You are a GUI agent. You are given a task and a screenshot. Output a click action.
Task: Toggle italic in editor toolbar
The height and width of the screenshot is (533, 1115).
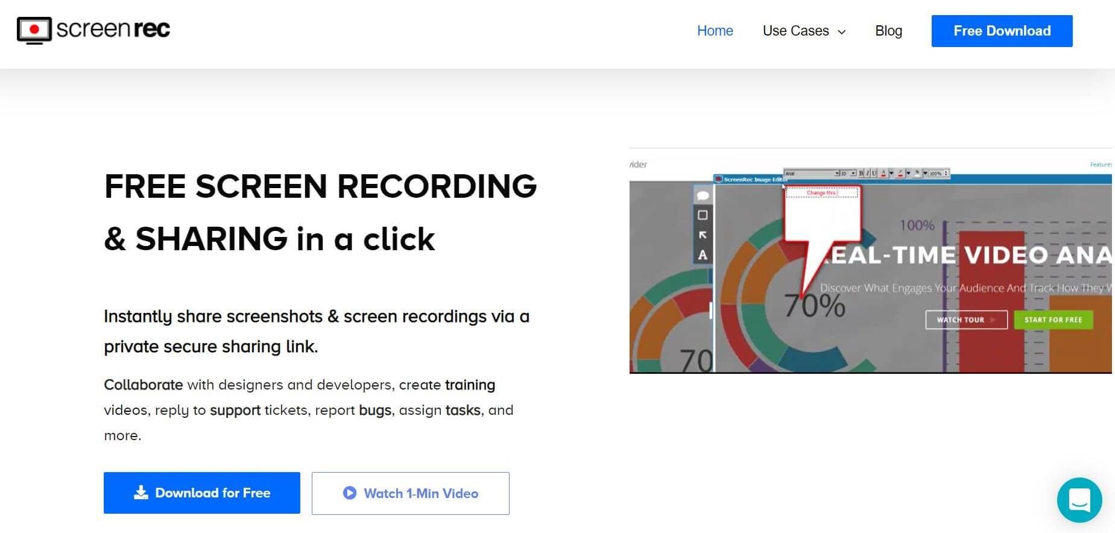[x=868, y=174]
